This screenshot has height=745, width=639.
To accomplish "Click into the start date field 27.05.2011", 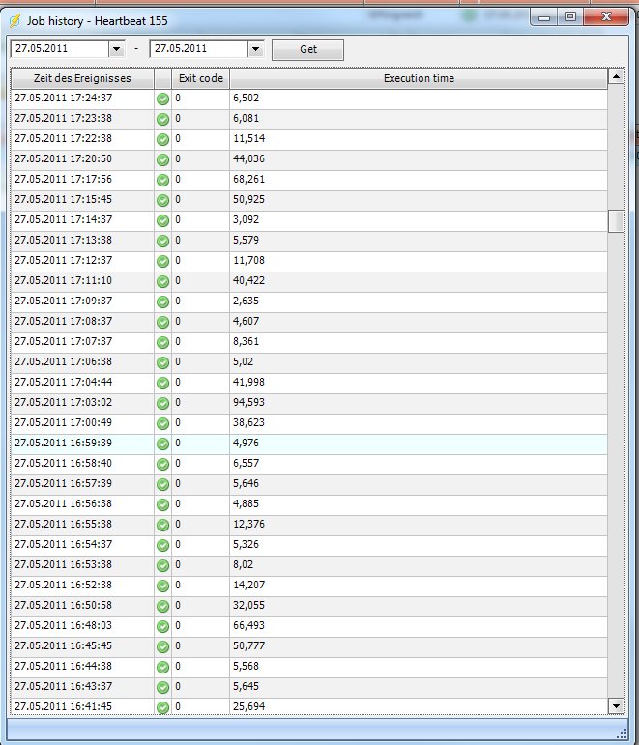I will (58, 49).
